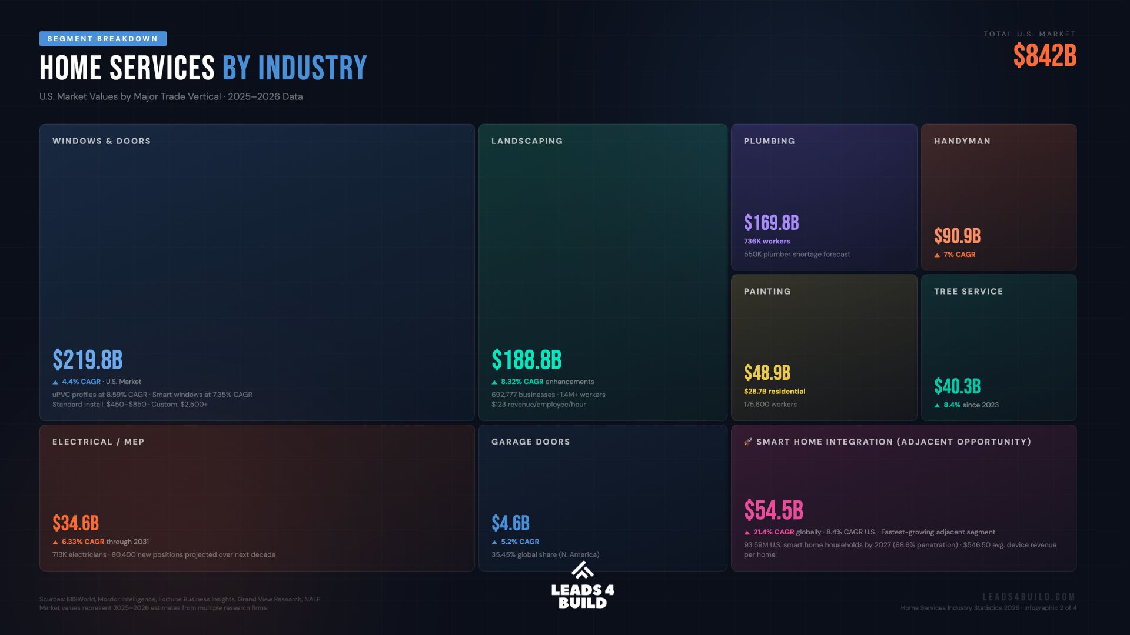Collapse the Landscaping segment tile
Screen dimensions: 1130x635
[x=602, y=273]
